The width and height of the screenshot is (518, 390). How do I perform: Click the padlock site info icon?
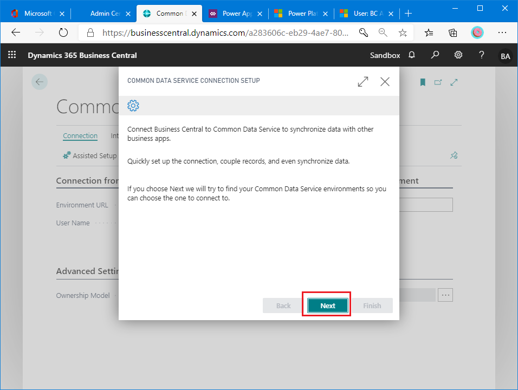[90, 32]
